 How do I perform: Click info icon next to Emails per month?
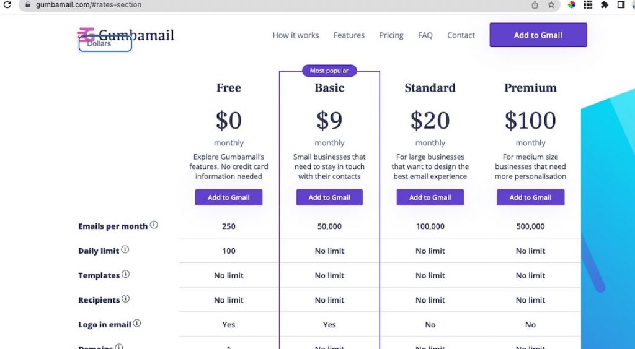pyautogui.click(x=154, y=225)
